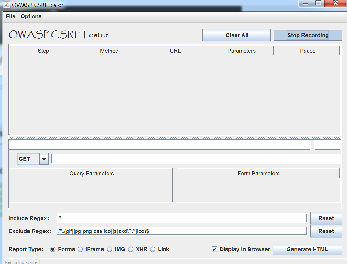Reset the Include Regex value
The height and width of the screenshot is (264, 347).
[326, 218]
